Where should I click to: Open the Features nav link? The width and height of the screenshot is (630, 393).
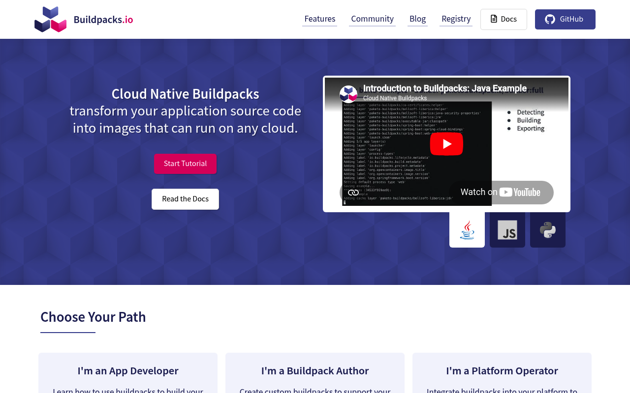[x=320, y=19]
